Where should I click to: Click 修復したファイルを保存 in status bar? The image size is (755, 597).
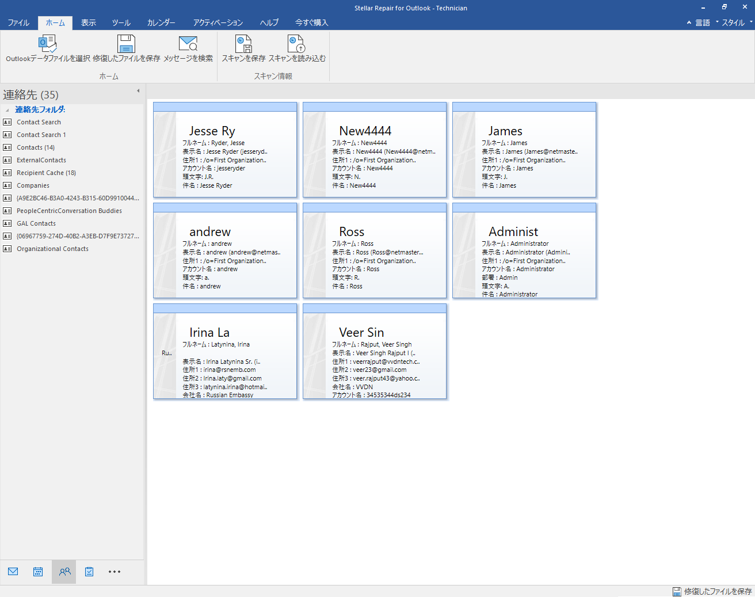[718, 591]
